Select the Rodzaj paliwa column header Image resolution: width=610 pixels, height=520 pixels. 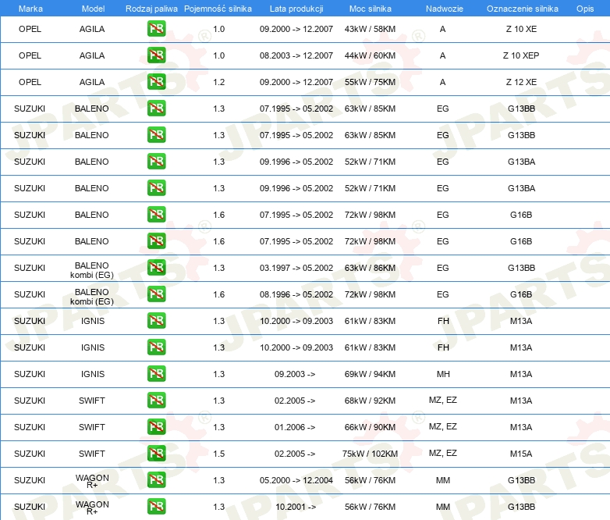point(151,9)
